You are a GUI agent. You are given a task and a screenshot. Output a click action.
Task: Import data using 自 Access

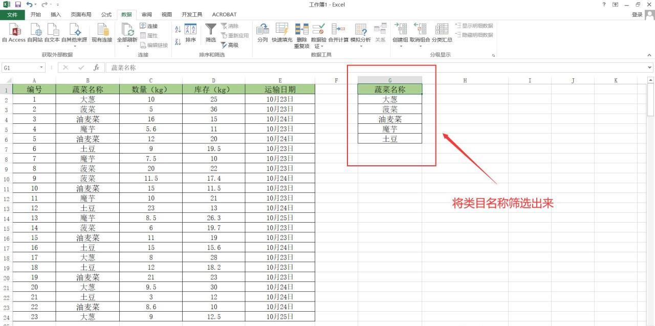13,33
